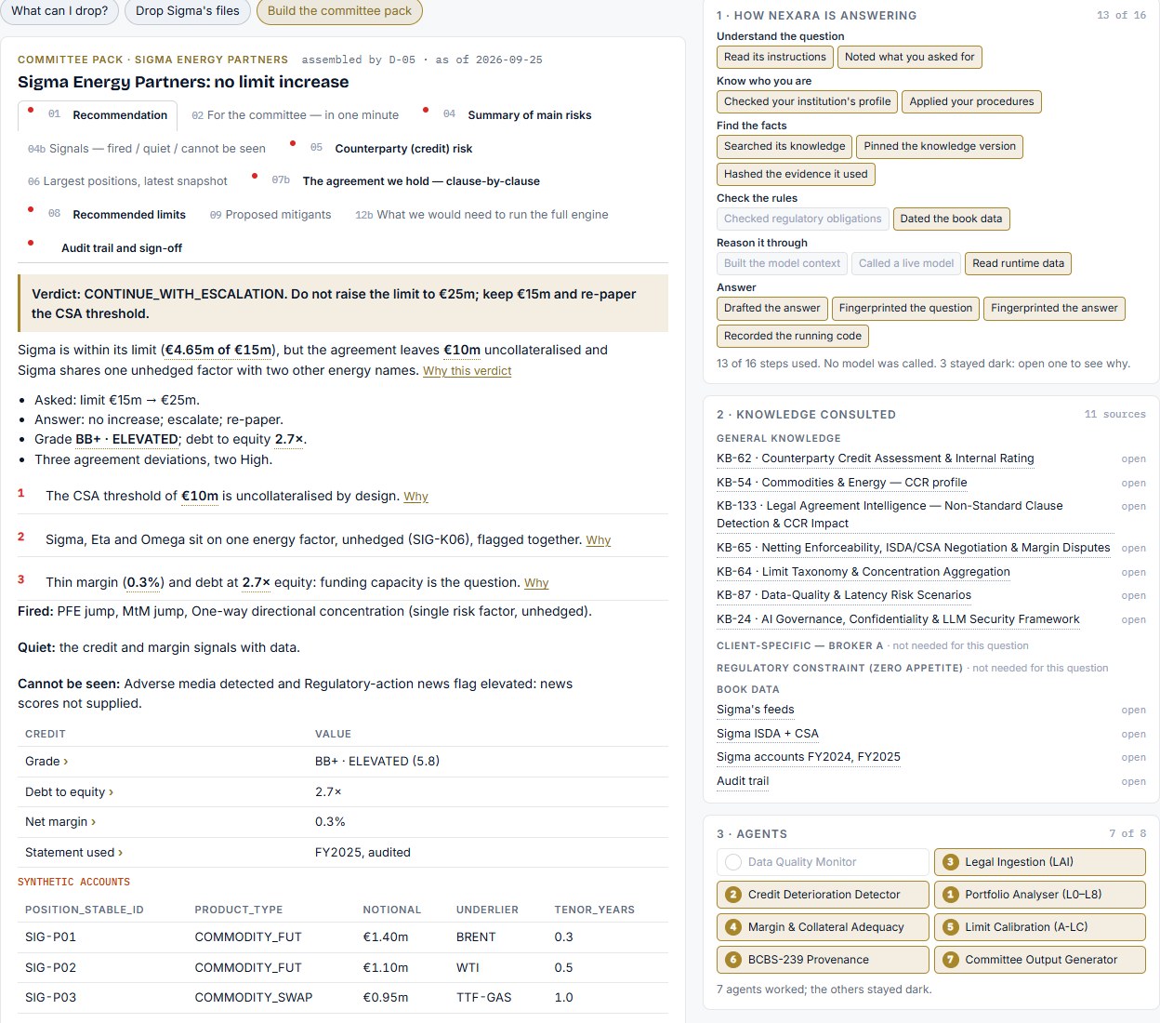Screen dimensions: 1160x1023
Task: Click Why link after the CSA threshold statement
Action: 415,497
